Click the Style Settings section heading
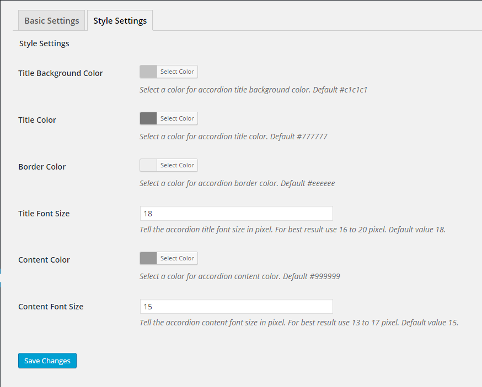Viewport: 482px width, 387px height. pyautogui.click(x=44, y=43)
